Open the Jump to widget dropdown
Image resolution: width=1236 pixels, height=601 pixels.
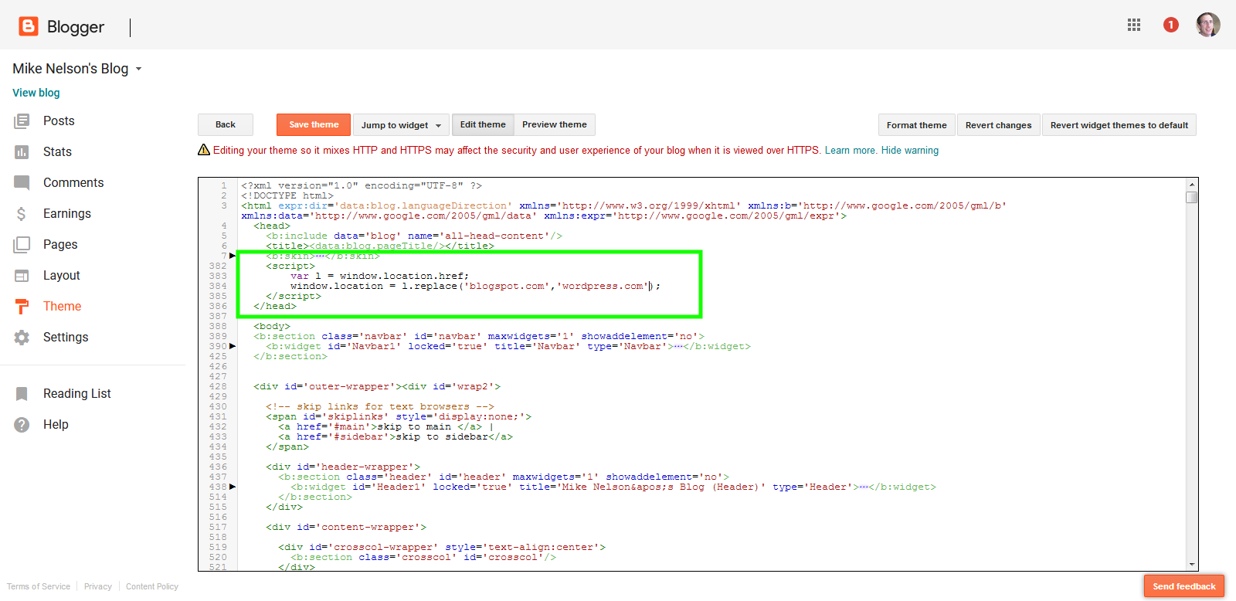click(401, 125)
